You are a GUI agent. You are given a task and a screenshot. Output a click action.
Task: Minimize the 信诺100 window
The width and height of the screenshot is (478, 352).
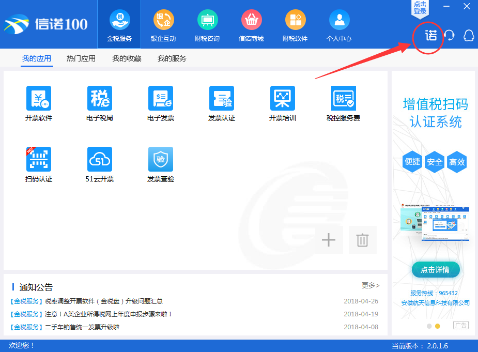(x=446, y=6)
